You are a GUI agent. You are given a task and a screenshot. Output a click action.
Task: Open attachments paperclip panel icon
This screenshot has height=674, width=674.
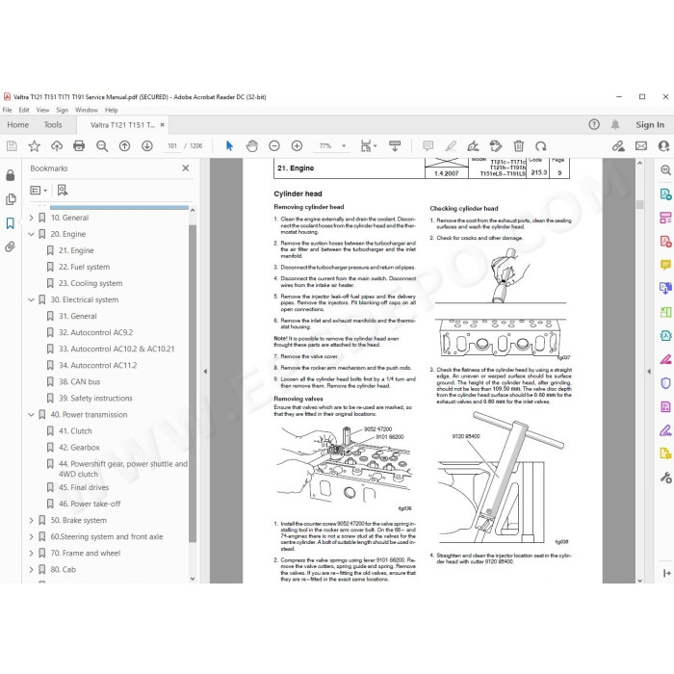point(11,246)
